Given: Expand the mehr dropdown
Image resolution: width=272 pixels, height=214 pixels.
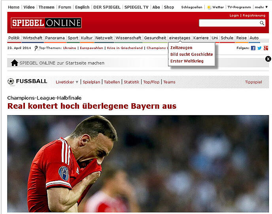Looking at the screenshot, I should coord(261,7).
